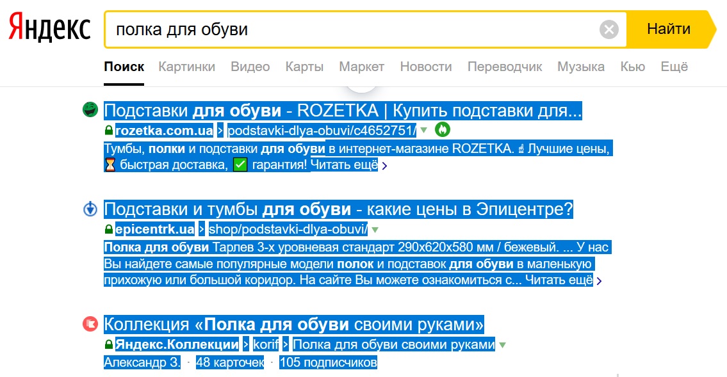
Task: Click the Epicentr blue favicon
Action: click(90, 209)
